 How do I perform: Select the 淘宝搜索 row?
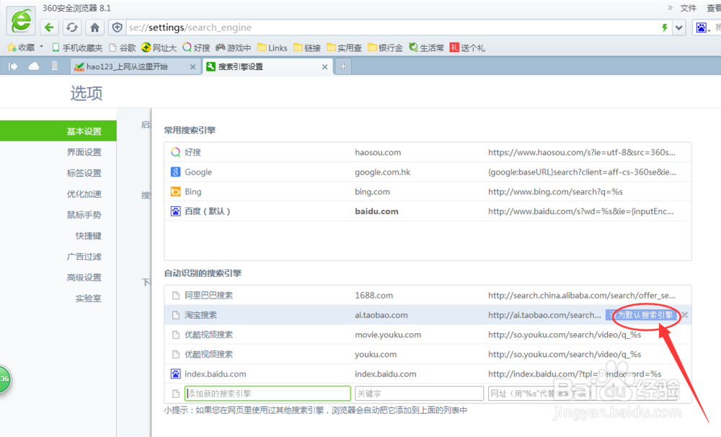pyautogui.click(x=428, y=315)
